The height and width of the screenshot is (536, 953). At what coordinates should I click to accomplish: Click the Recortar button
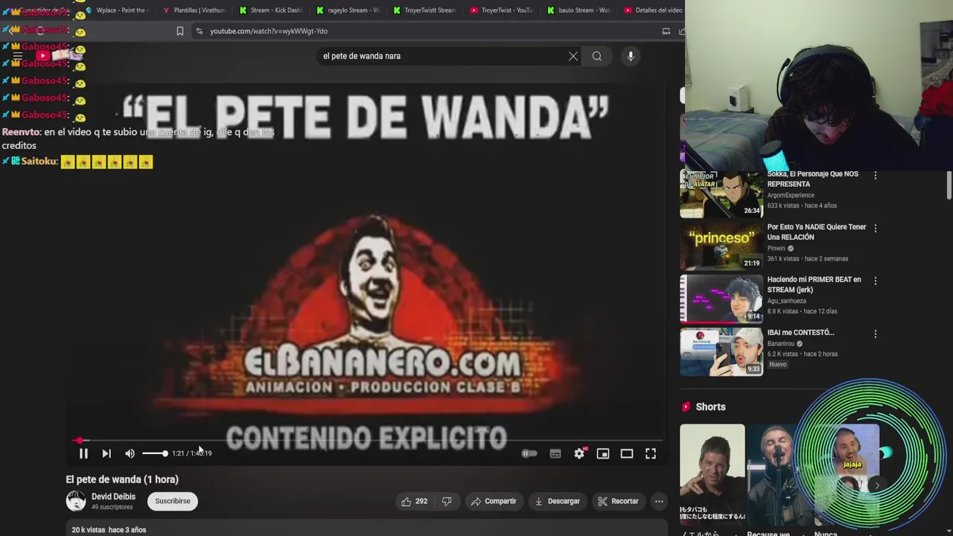pyautogui.click(x=618, y=501)
